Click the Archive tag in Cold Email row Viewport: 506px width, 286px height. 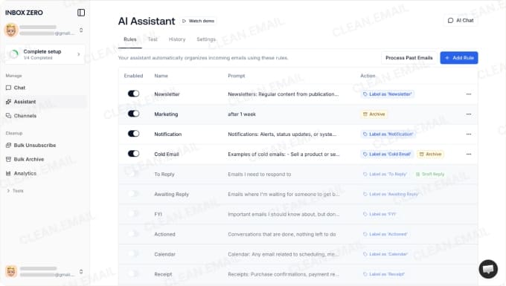coord(430,155)
